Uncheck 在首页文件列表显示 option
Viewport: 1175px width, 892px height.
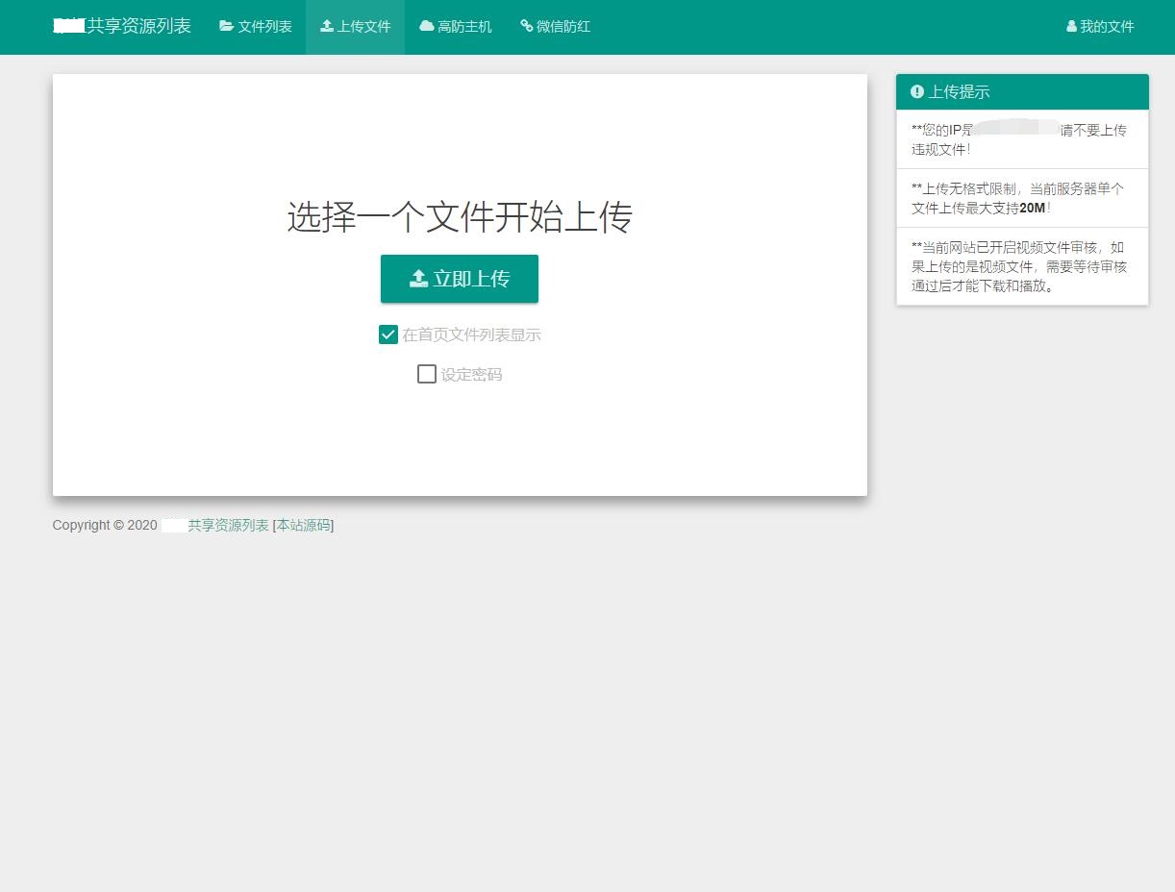[388, 334]
